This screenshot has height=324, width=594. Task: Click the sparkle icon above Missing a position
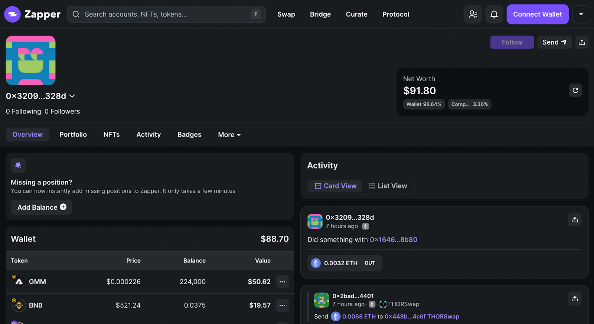(x=18, y=165)
